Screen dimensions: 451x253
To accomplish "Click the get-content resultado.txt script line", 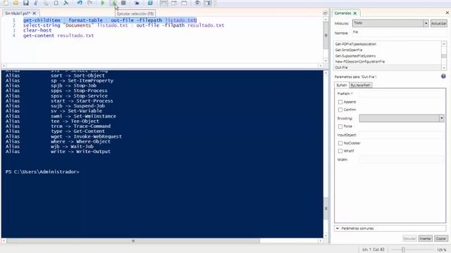I will pos(58,36).
